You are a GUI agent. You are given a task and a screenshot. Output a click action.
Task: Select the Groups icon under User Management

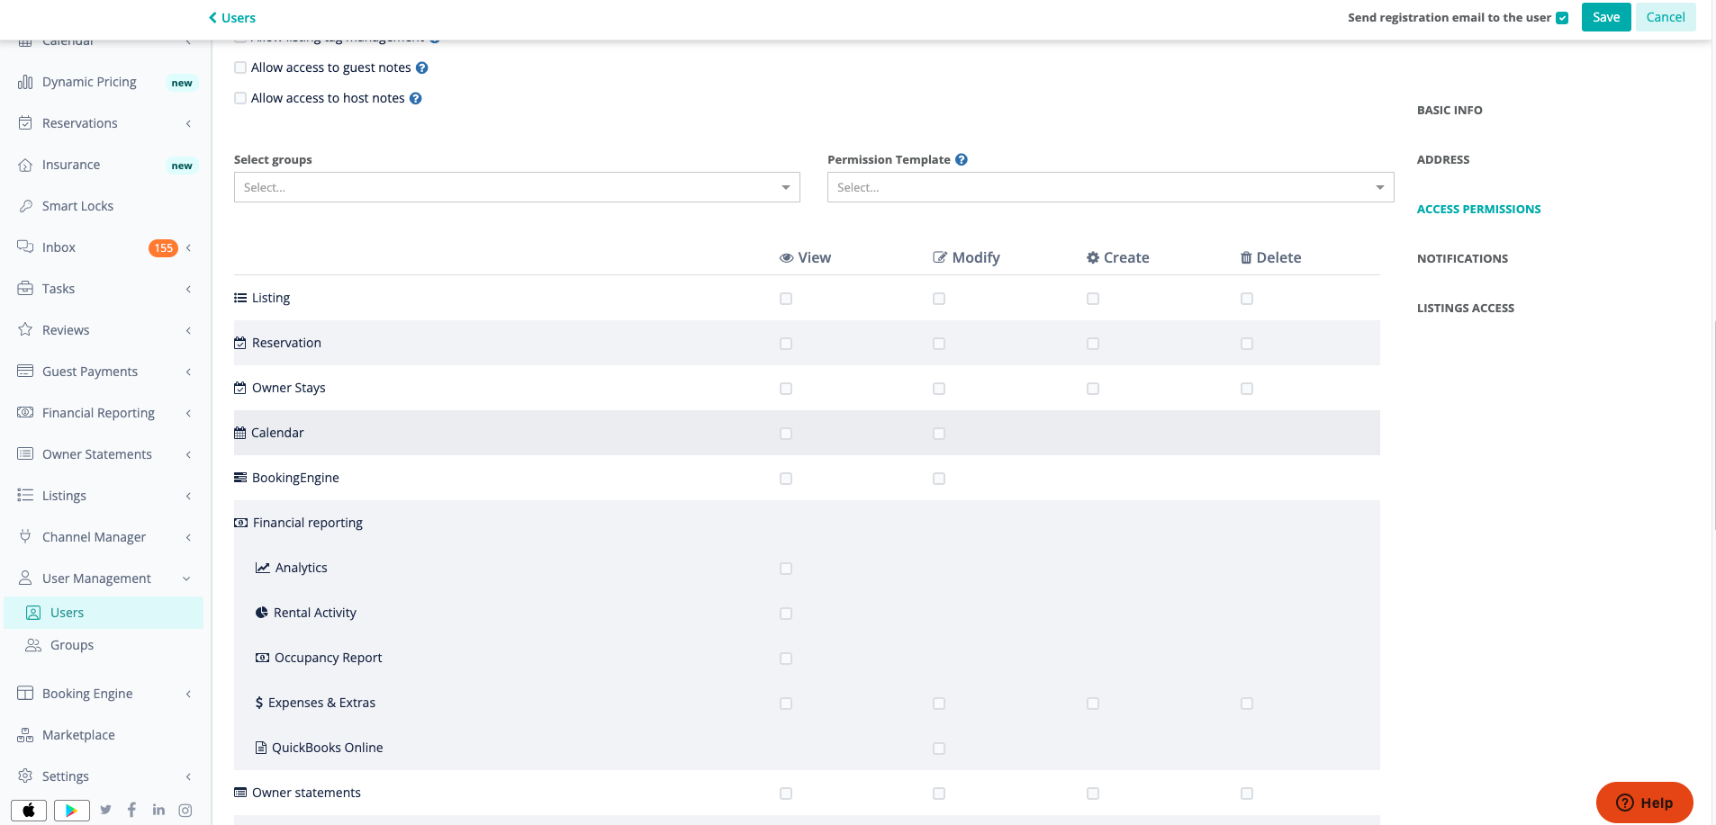[35, 645]
